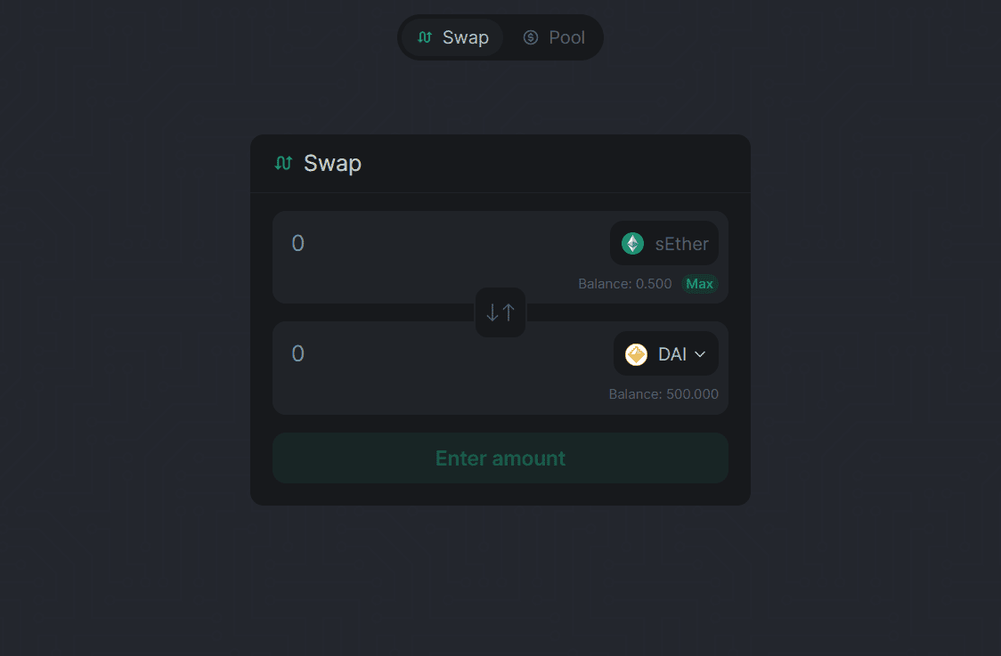The height and width of the screenshot is (656, 1001).
Task: Expand the DAI selector using its chevron
Action: (x=700, y=353)
